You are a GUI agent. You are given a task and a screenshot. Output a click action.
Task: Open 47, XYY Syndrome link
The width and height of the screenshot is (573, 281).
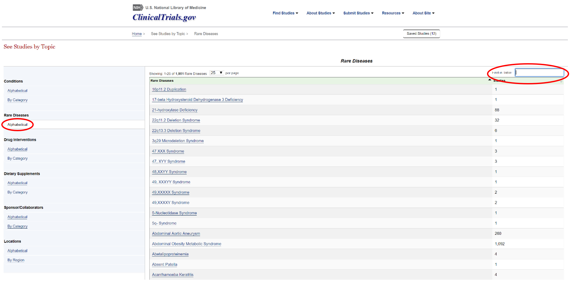pyautogui.click(x=169, y=161)
